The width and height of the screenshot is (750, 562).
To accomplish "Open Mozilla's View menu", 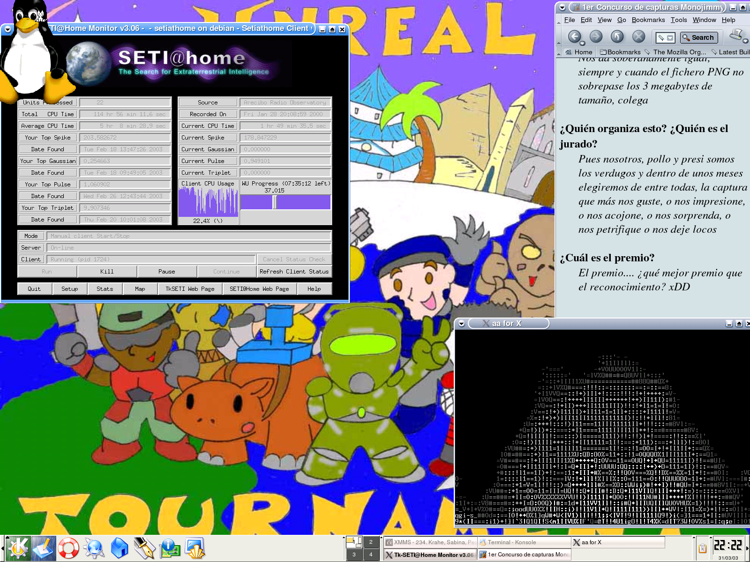I will point(604,20).
